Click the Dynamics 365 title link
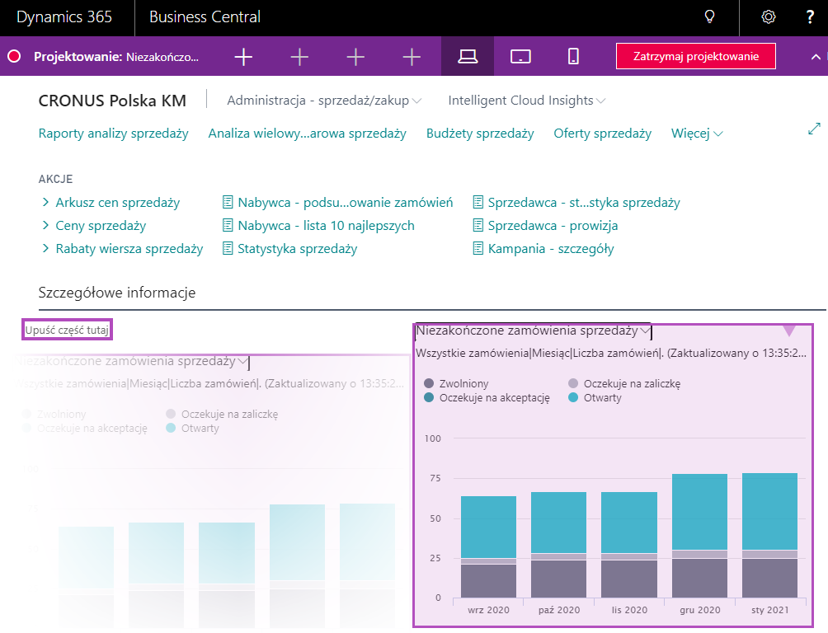The height and width of the screenshot is (633, 828). tap(64, 16)
